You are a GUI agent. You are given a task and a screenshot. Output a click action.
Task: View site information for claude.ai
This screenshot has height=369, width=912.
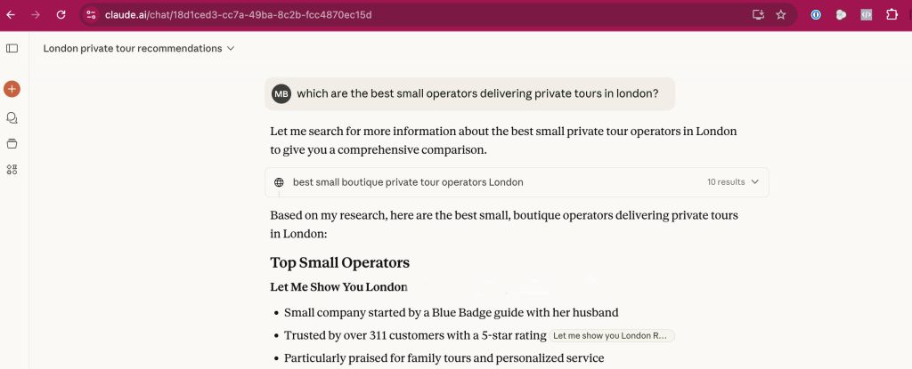coord(91,14)
